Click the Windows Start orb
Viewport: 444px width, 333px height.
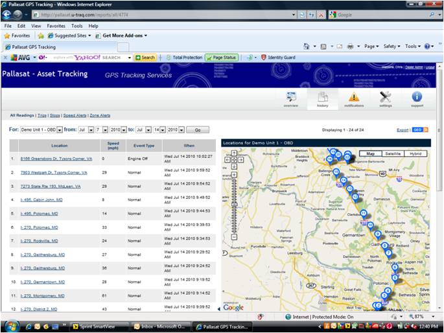pos(11,327)
